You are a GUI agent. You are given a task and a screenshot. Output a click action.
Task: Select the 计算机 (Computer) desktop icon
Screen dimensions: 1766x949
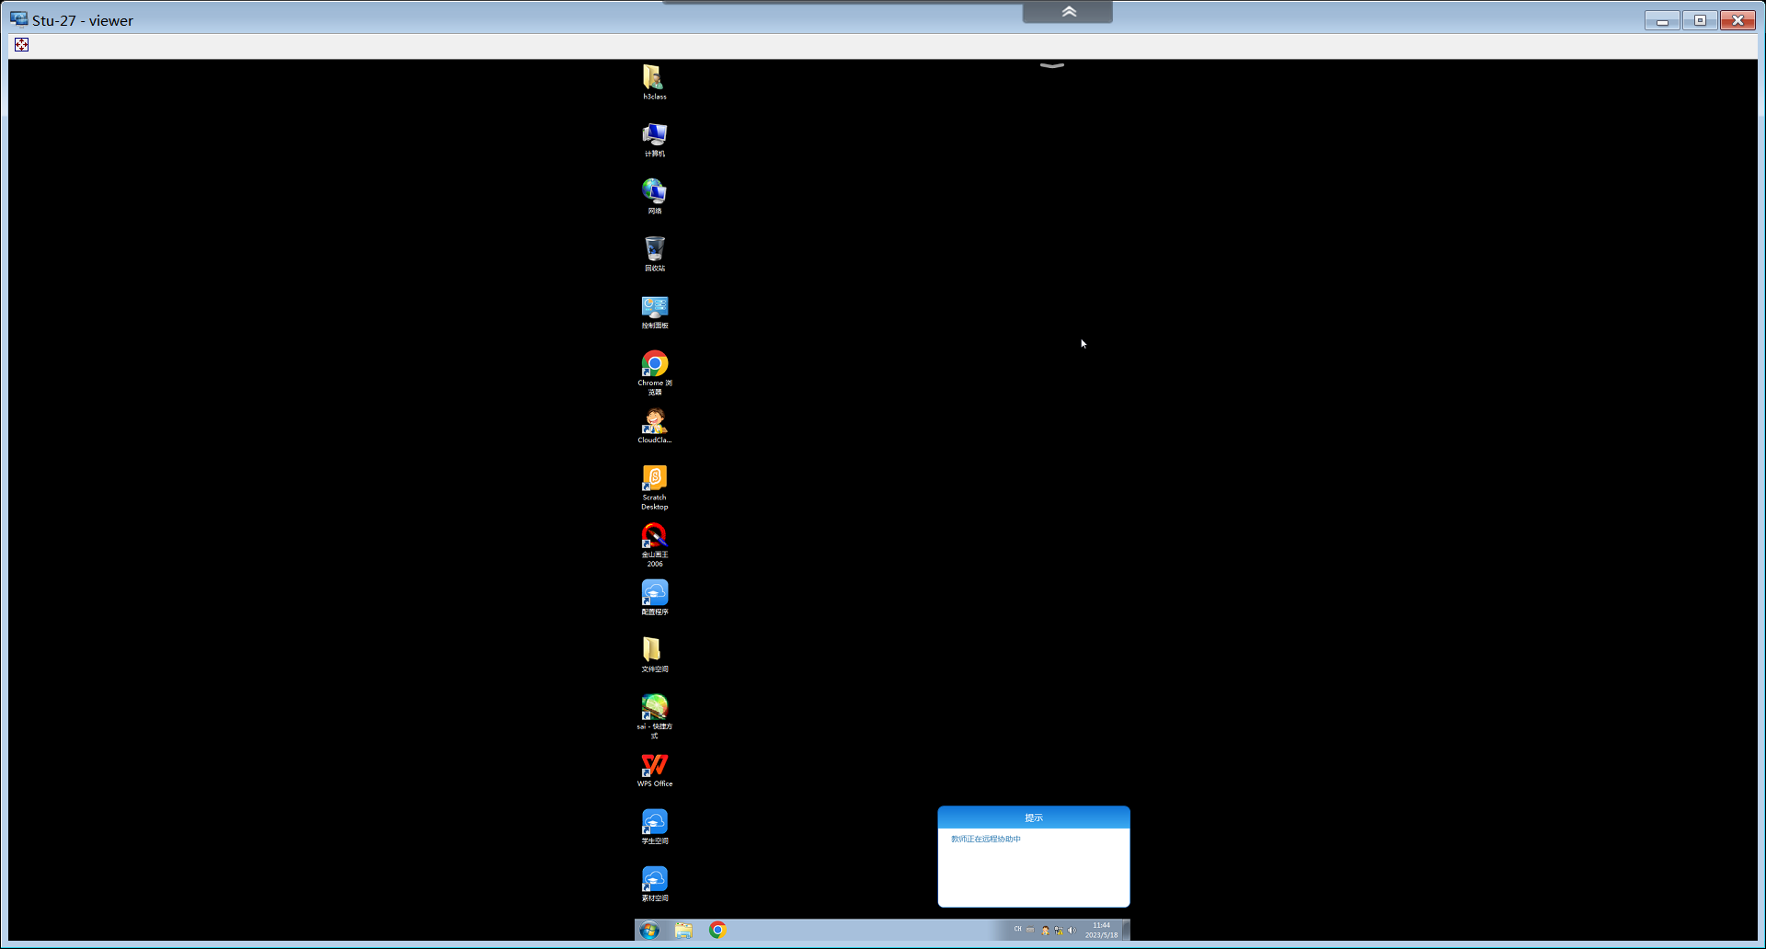click(654, 140)
